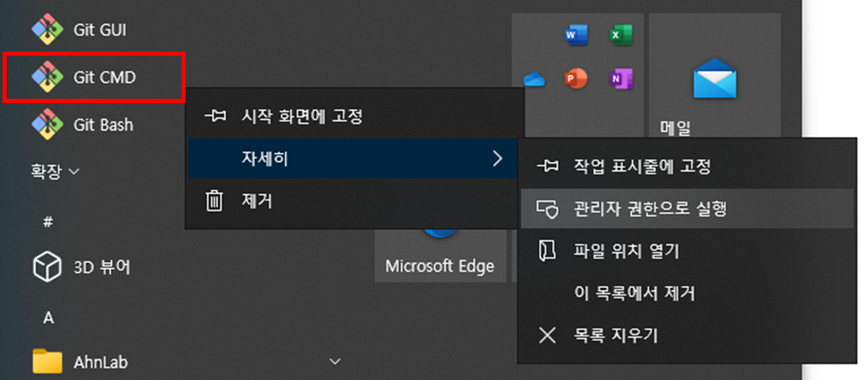Choose 관리자 권한으로 실행

click(687, 209)
